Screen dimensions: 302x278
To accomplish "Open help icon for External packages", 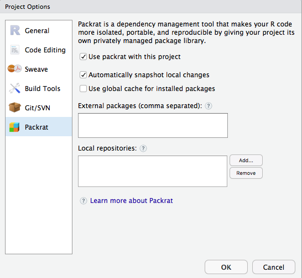I will pyautogui.click(x=209, y=106).
